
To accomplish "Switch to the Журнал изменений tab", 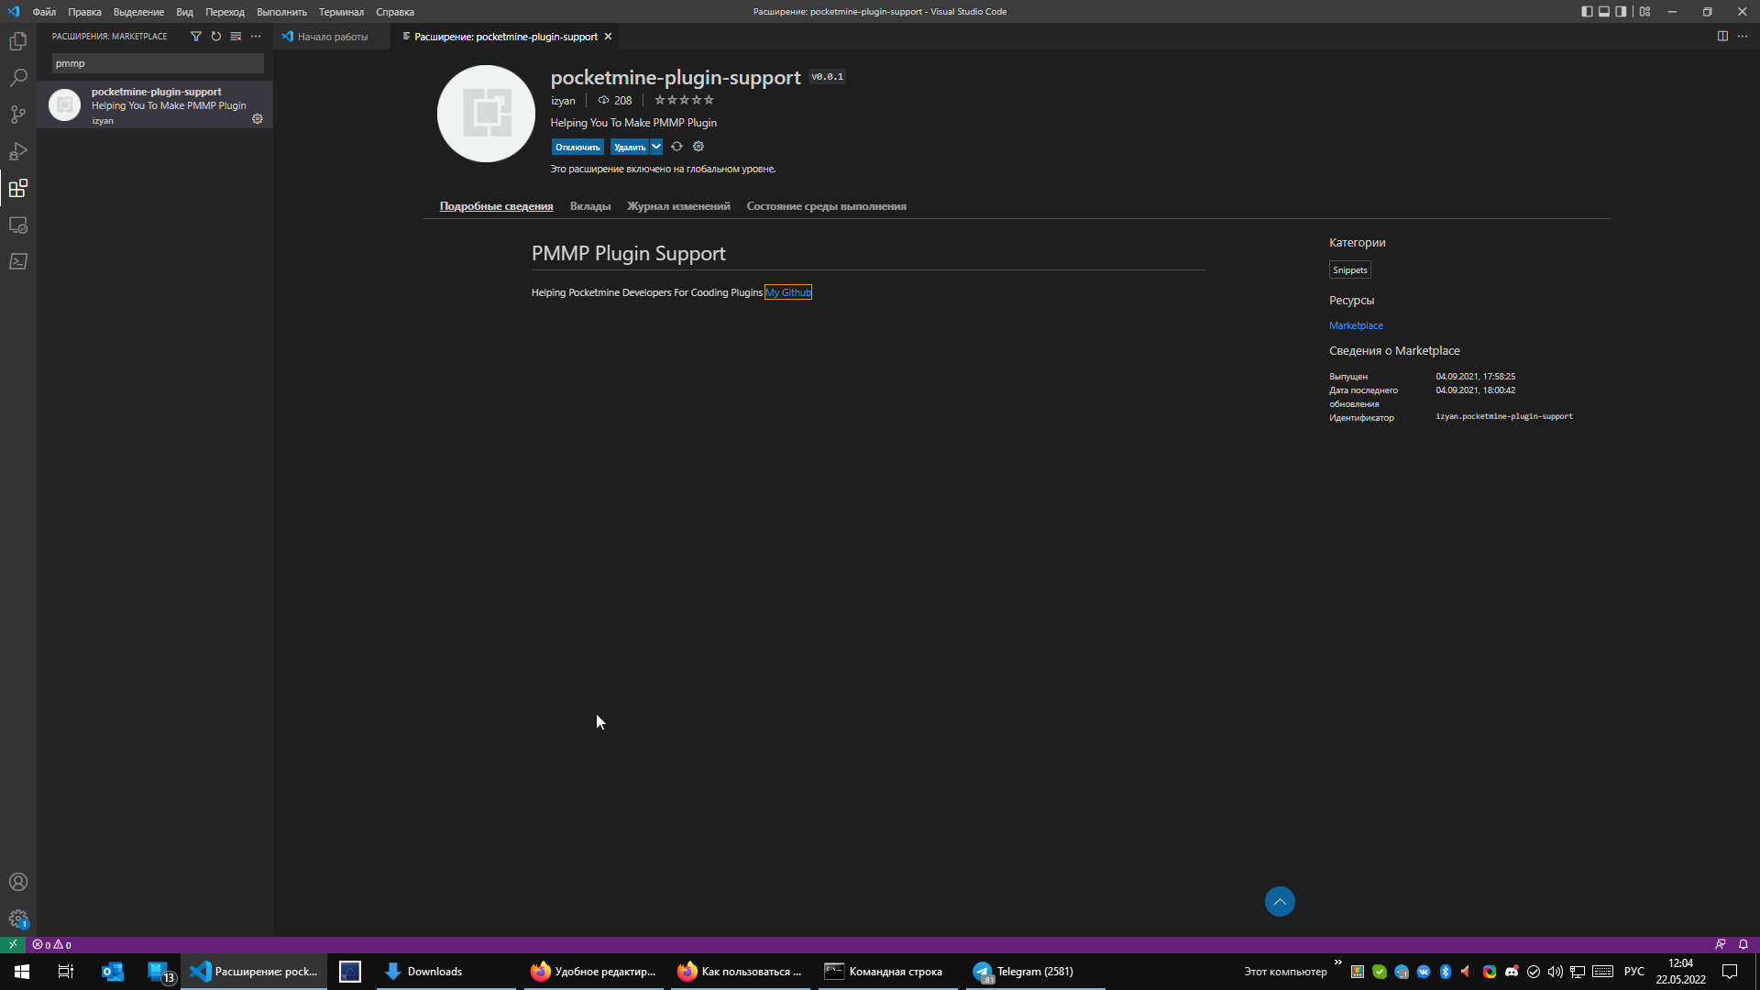I will (x=678, y=206).
